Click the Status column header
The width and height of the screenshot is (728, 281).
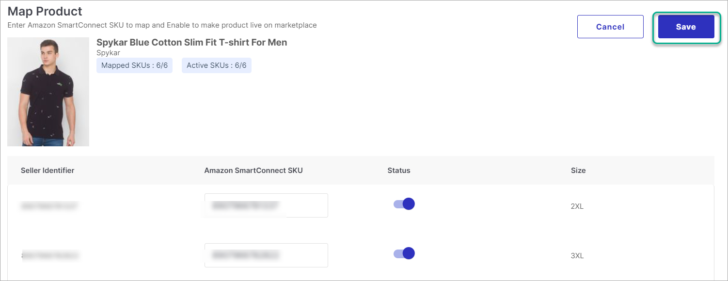[x=398, y=171]
